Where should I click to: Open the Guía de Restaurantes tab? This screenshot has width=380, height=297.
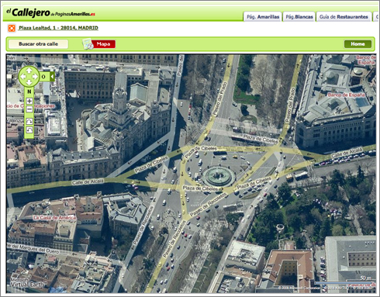pos(344,17)
